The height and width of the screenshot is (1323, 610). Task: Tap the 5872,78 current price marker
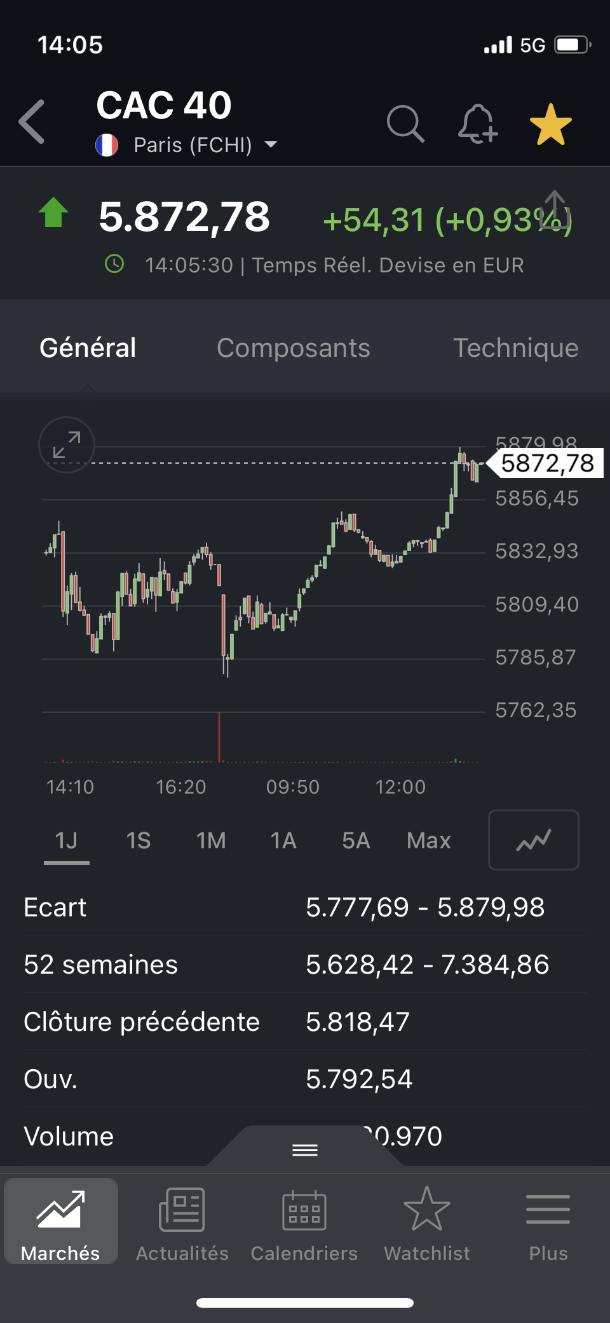[x=547, y=463]
